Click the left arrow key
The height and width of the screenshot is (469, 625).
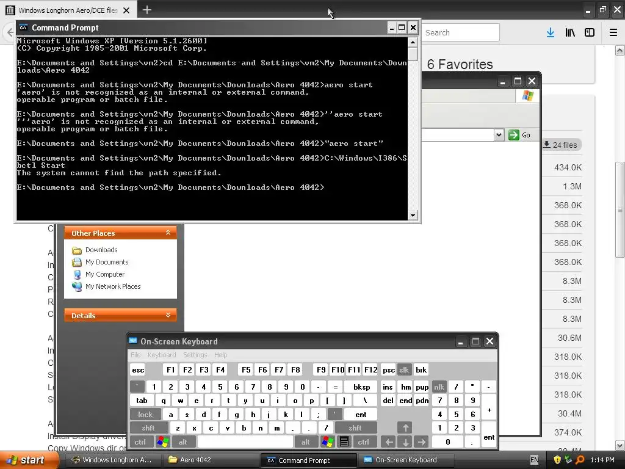[x=389, y=442]
